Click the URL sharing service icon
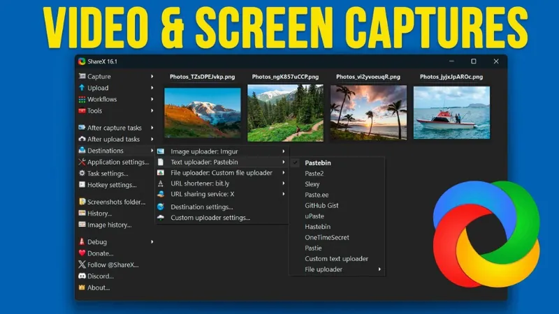 pos(161,194)
